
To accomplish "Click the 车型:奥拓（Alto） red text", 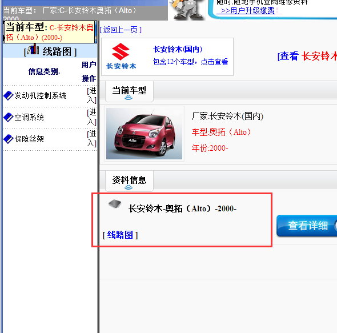I will 221,132.
